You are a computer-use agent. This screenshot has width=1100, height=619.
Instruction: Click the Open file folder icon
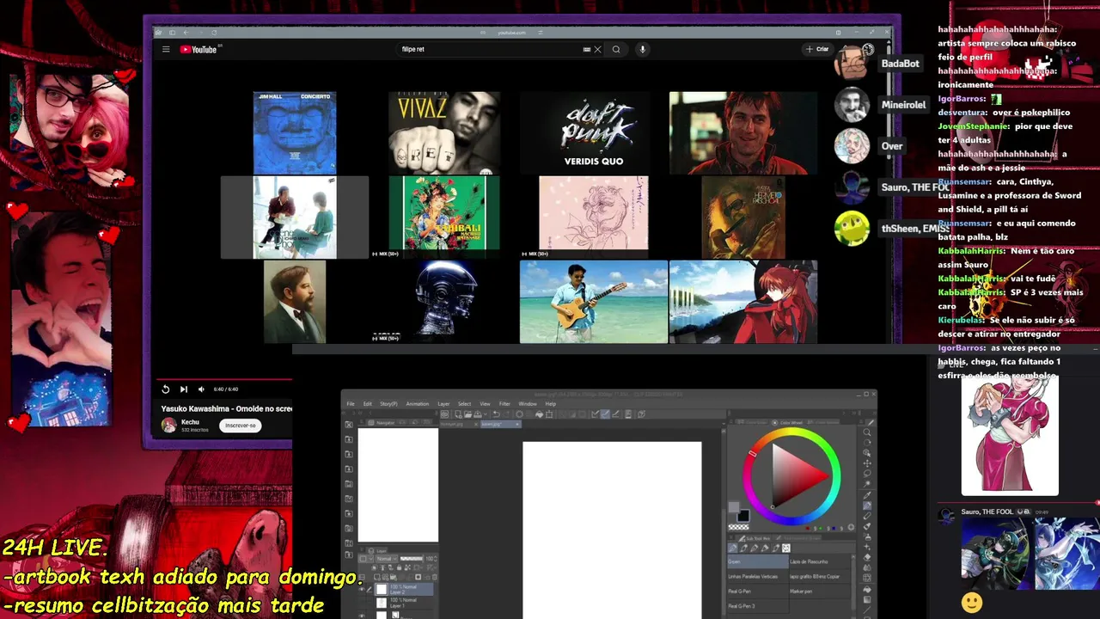[467, 414]
